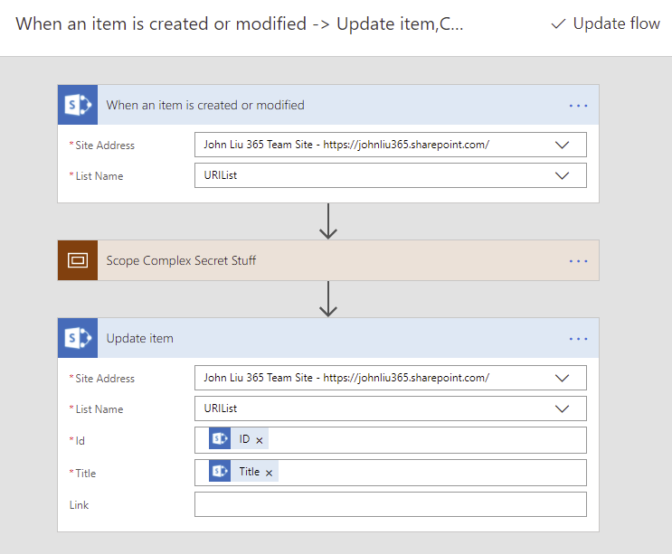The height and width of the screenshot is (554, 672).
Task: Click the empty Link input field
Action: tap(390, 504)
